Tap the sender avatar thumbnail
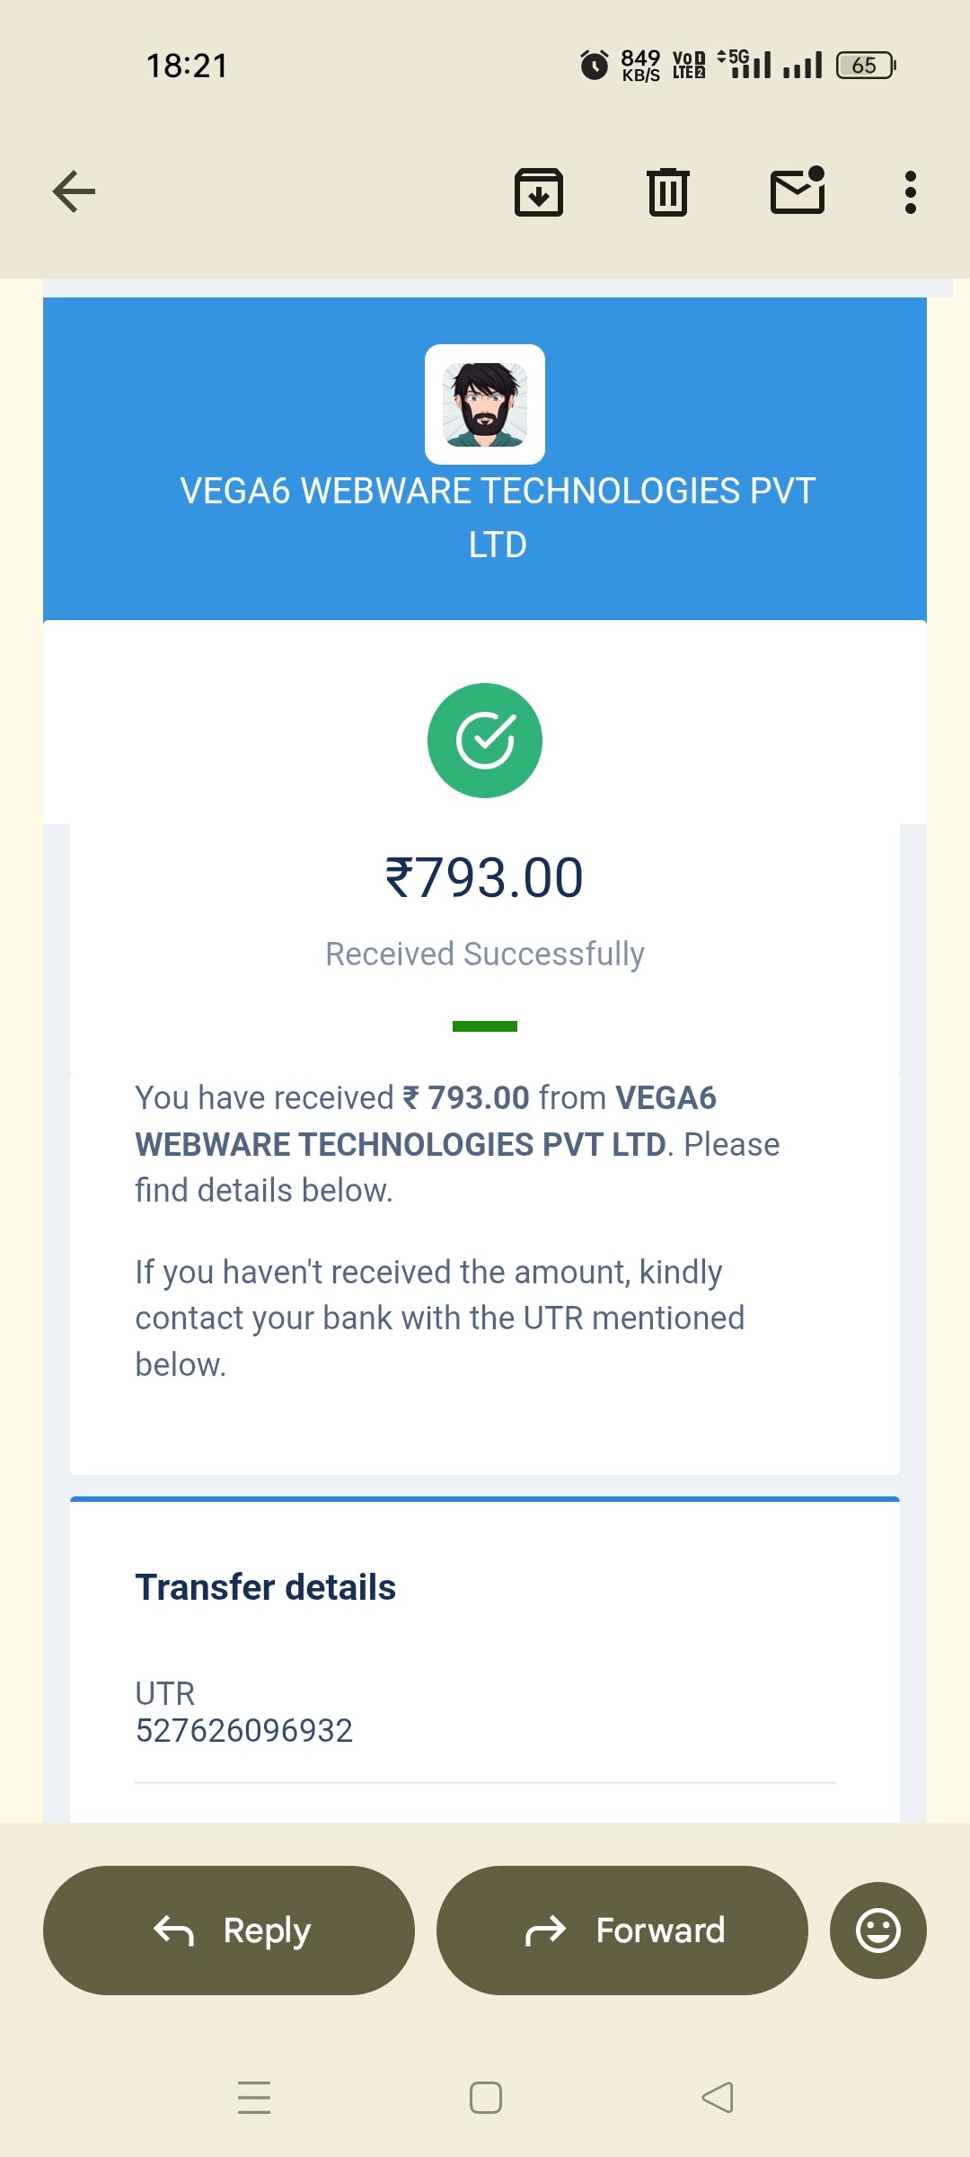Screen dimensions: 970x2157 [485, 404]
